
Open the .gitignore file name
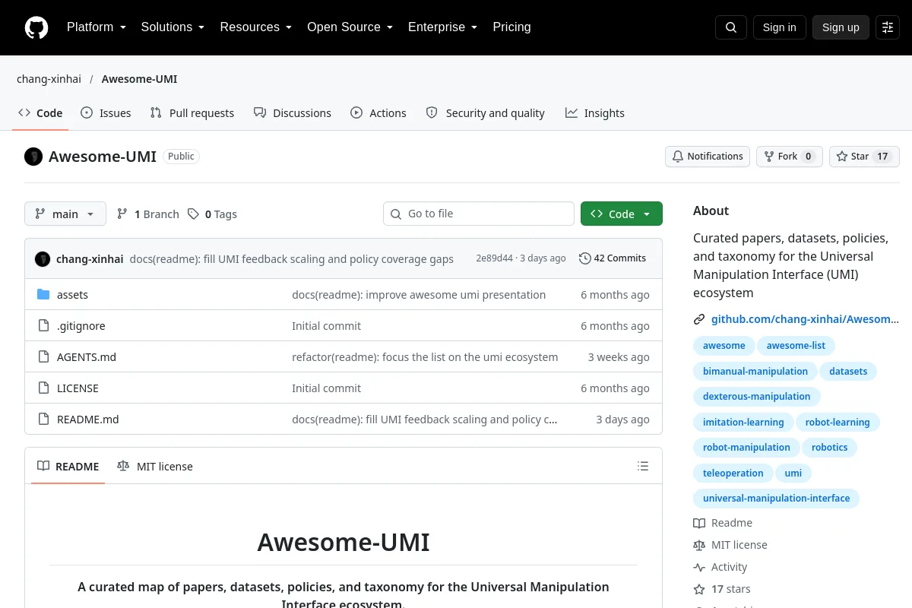(x=81, y=326)
